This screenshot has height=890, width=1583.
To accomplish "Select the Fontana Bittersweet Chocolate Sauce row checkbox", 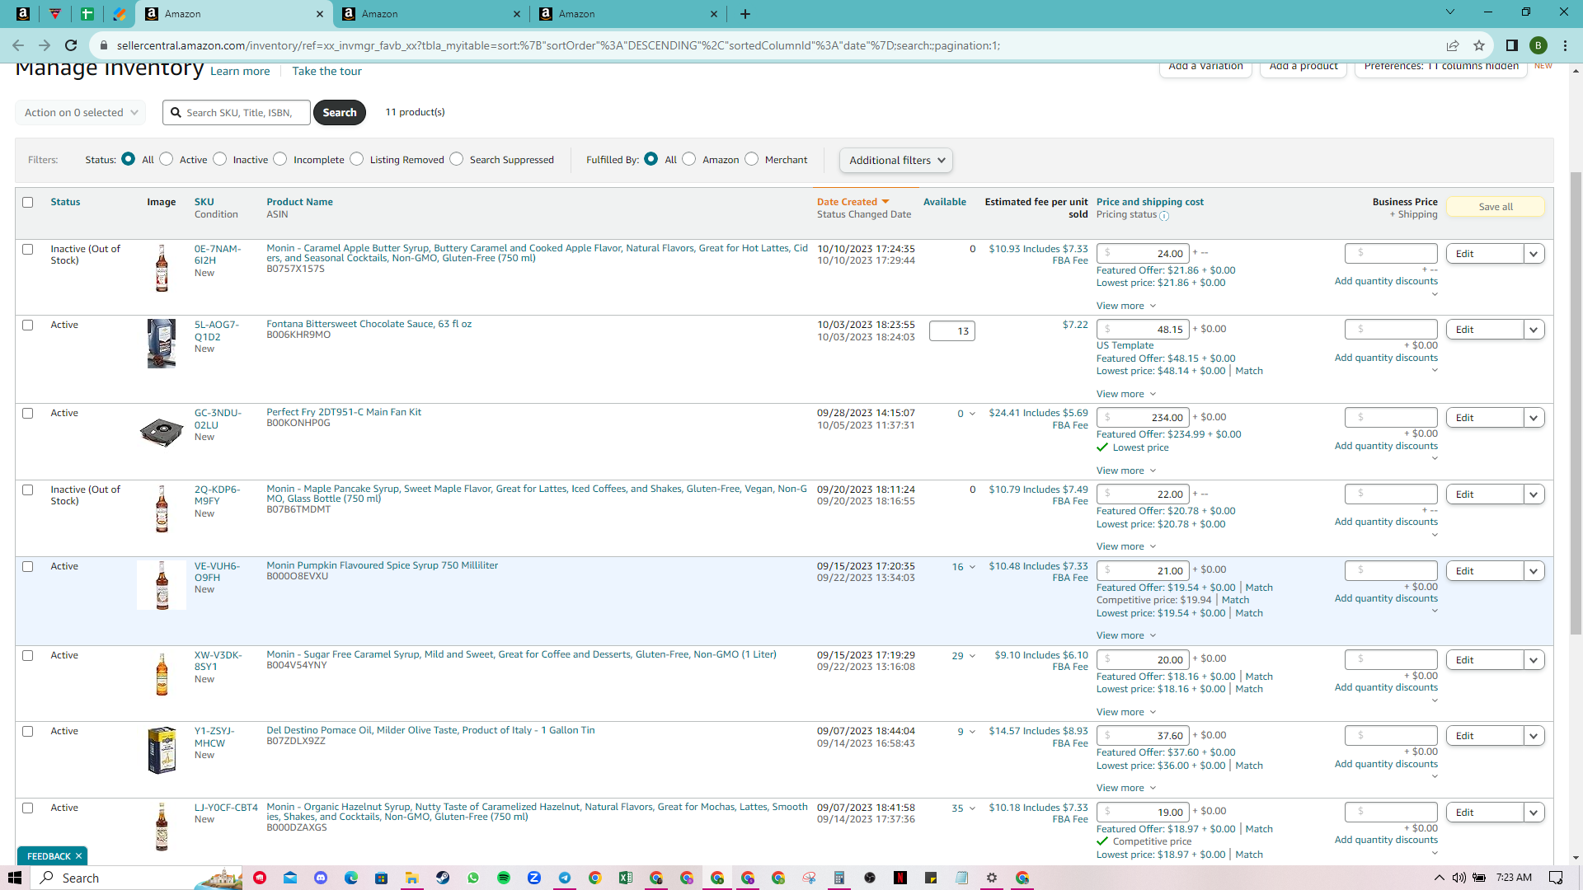I will click(x=28, y=325).
